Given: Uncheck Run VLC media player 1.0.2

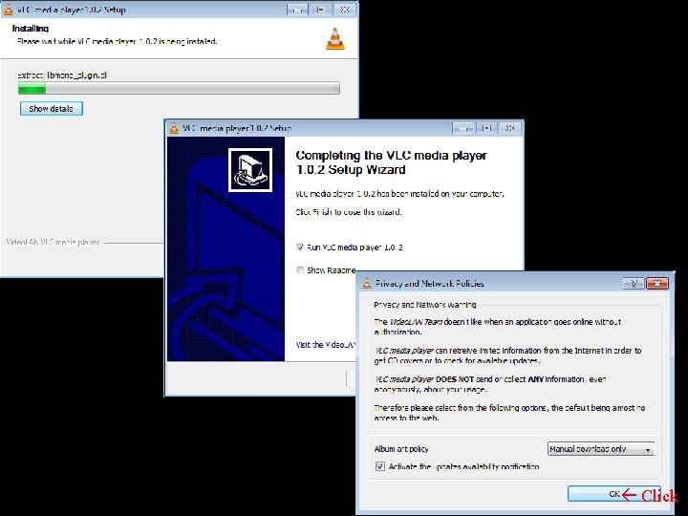Looking at the screenshot, I should 300,247.
